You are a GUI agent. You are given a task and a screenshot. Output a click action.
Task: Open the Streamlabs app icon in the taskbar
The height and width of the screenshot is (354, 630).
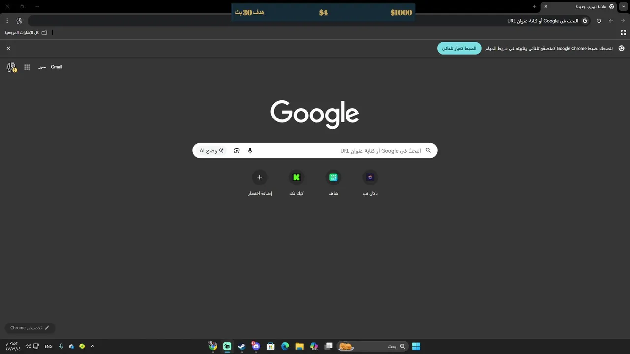(x=227, y=346)
